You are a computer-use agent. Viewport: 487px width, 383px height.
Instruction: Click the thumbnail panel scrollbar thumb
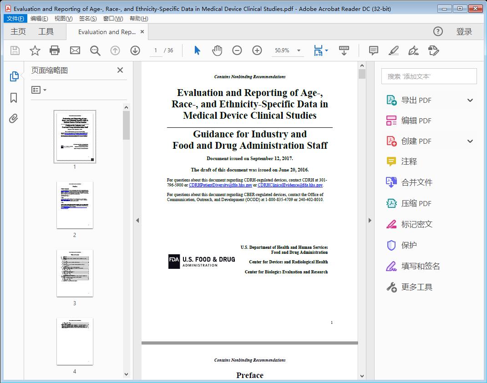126,126
